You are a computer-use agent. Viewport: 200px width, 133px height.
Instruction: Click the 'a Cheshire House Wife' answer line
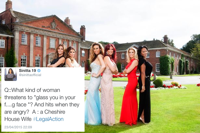35,115
